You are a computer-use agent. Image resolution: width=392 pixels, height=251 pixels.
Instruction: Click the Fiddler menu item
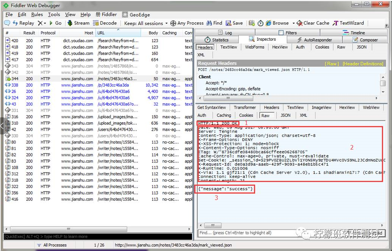point(106,14)
